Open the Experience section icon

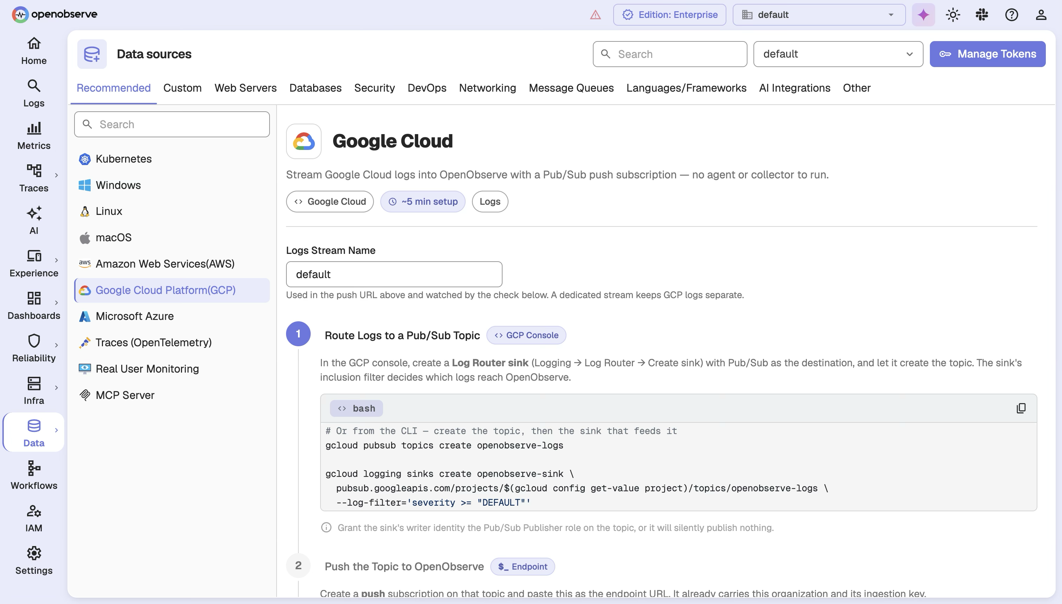[x=34, y=256]
